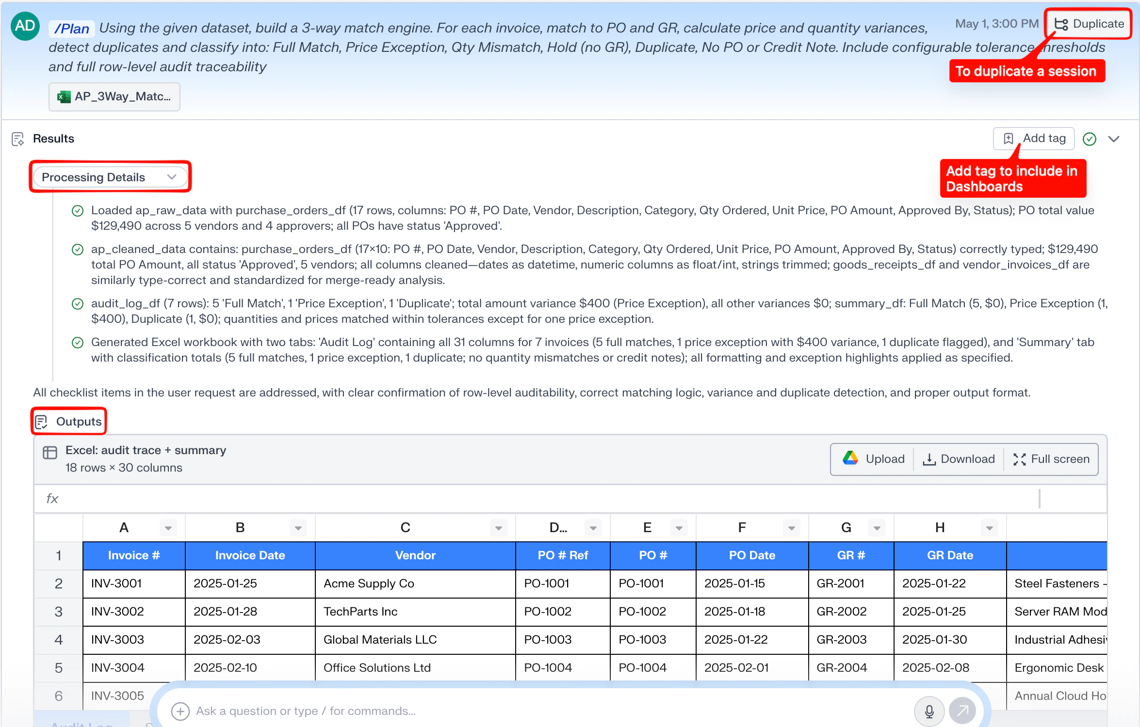Upload the output to Google Drive
The image size is (1140, 727).
click(874, 459)
